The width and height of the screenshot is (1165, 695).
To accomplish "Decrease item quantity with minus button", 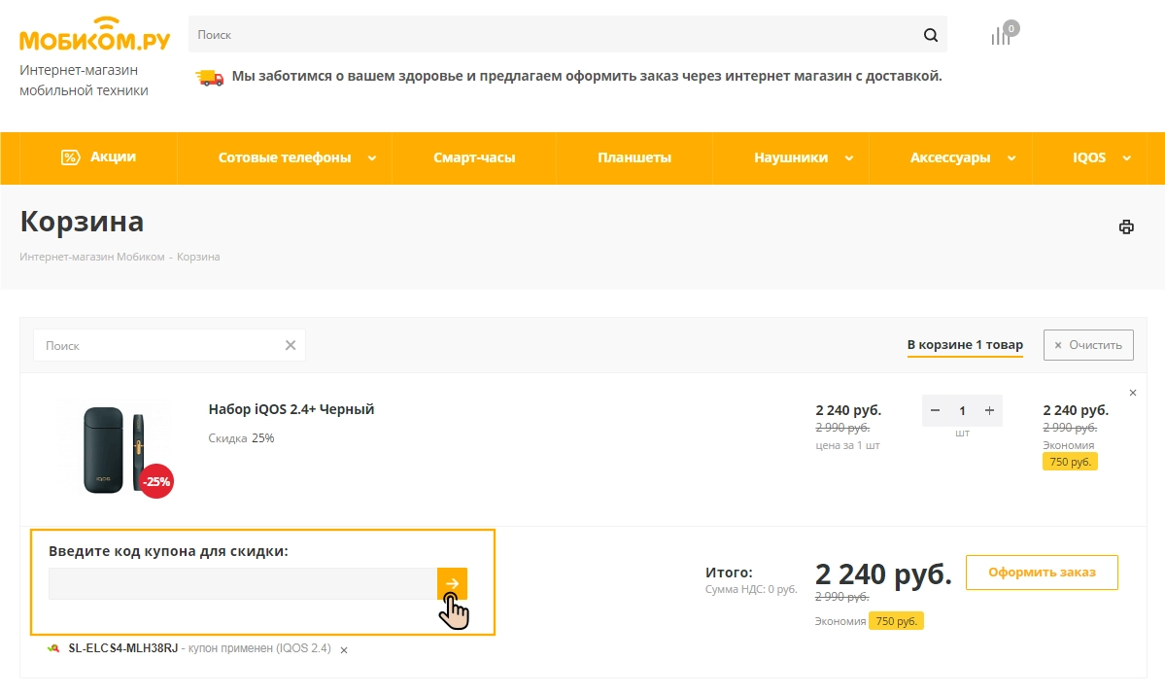I will click(936, 410).
